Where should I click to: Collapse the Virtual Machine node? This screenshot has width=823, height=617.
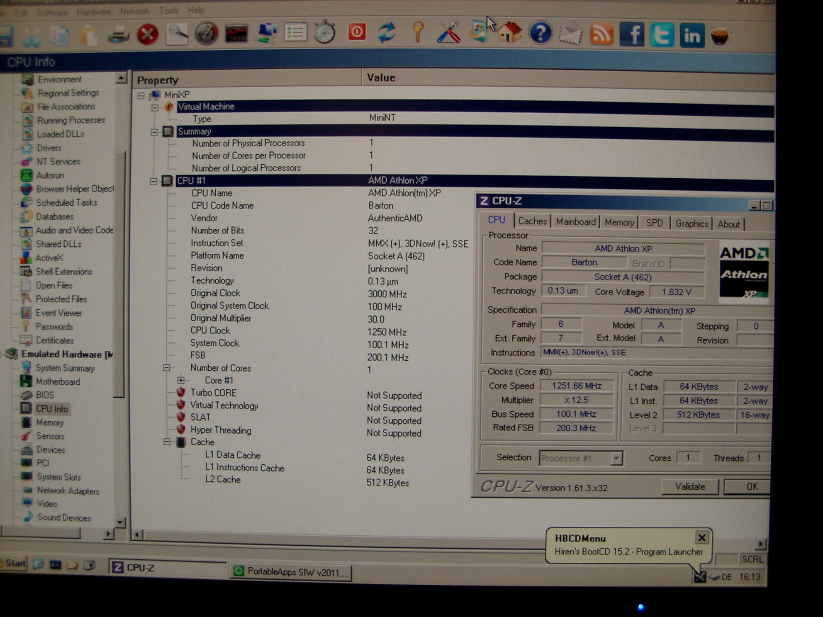pos(155,108)
